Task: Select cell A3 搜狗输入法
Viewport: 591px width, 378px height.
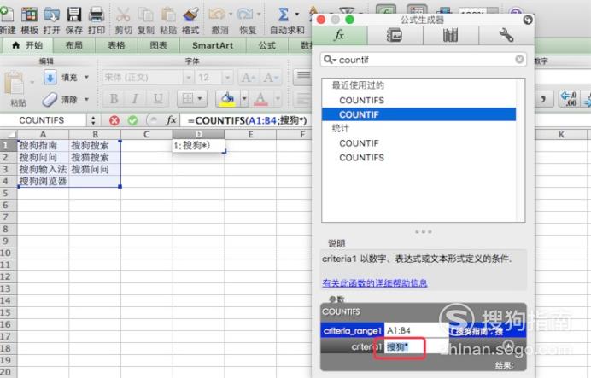Action: 44,170
